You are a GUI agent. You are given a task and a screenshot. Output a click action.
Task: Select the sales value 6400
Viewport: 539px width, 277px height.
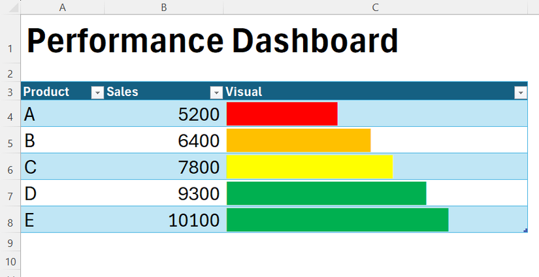click(164, 140)
